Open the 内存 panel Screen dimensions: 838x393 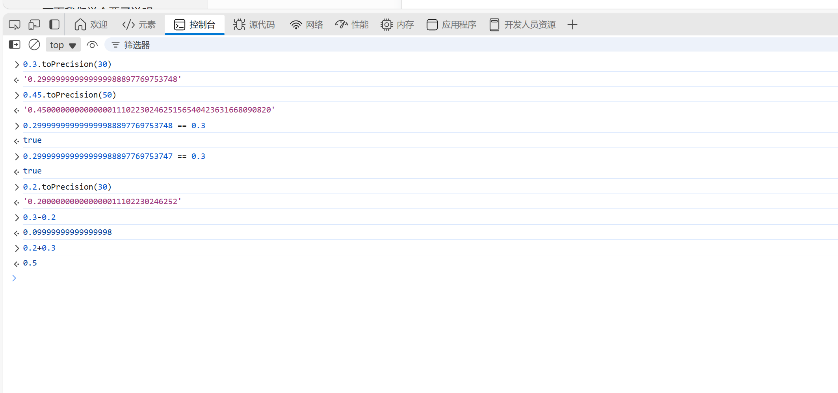pos(397,24)
